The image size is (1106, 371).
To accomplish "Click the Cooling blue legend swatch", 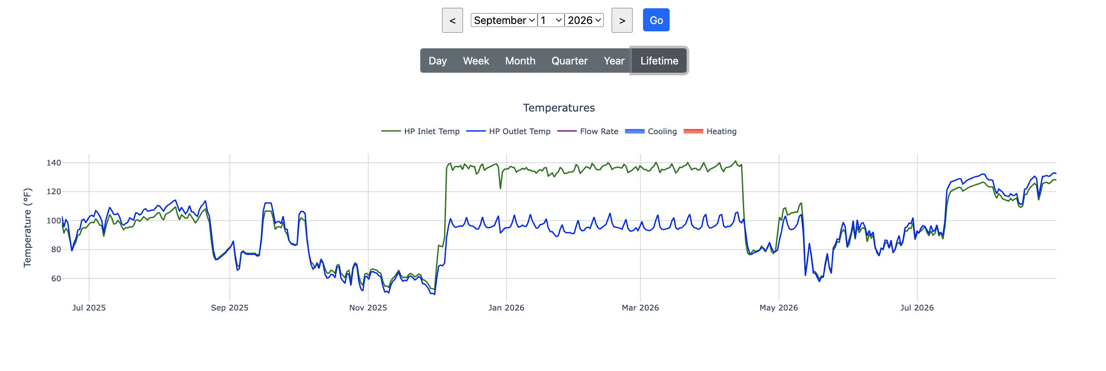I will (x=634, y=131).
